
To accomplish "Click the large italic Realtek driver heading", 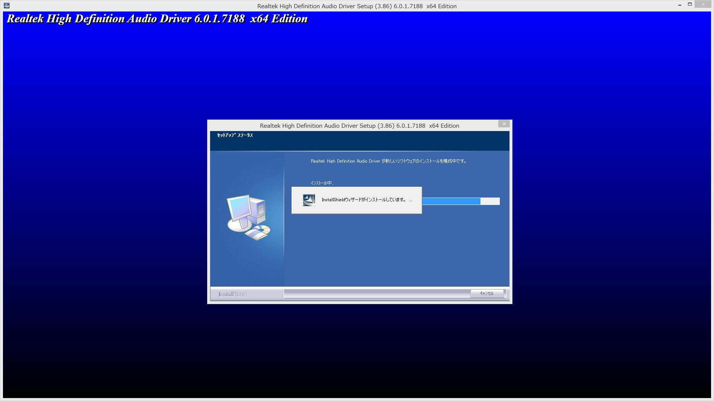I will point(157,19).
